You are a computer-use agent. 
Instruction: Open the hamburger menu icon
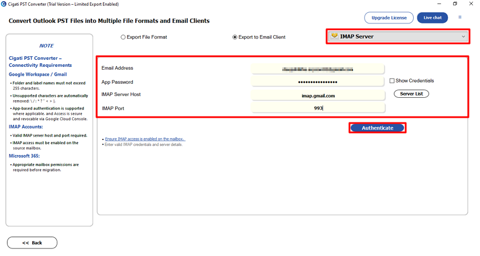460,18
